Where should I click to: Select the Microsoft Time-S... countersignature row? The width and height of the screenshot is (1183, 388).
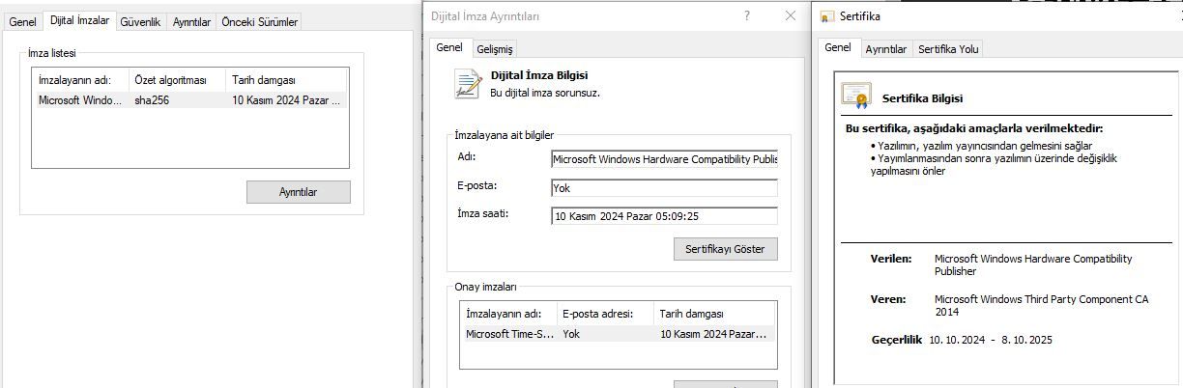coord(619,334)
